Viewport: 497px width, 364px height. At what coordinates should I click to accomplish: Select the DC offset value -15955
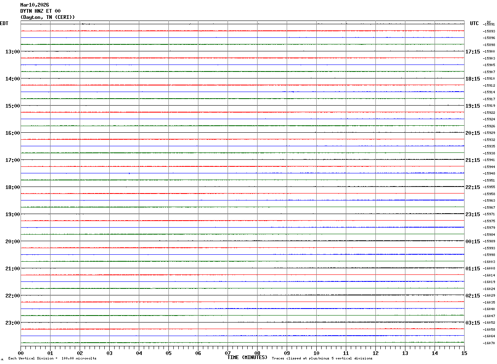point(489,187)
